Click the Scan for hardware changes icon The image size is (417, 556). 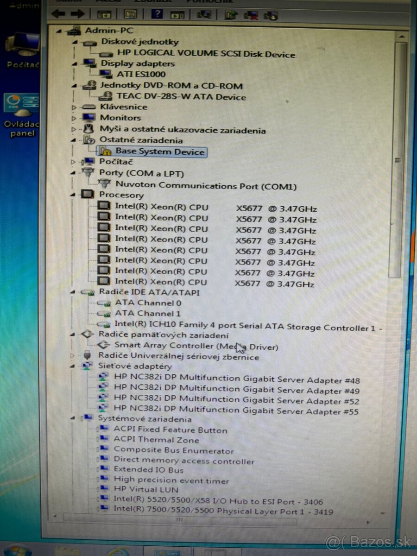[203, 14]
